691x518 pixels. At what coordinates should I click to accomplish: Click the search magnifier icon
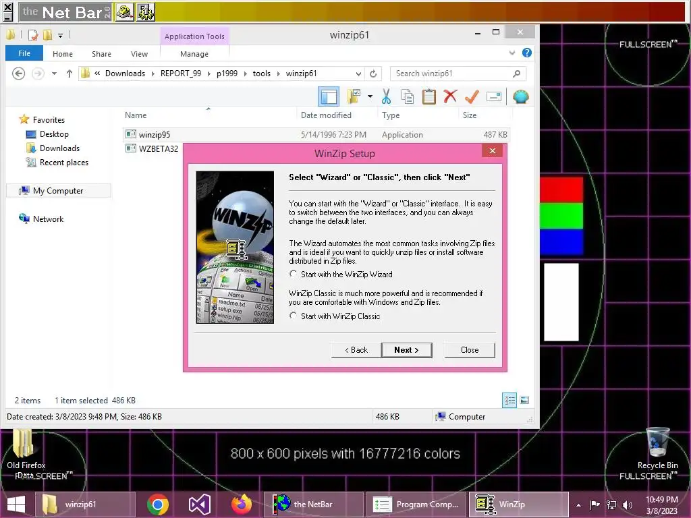(x=516, y=74)
